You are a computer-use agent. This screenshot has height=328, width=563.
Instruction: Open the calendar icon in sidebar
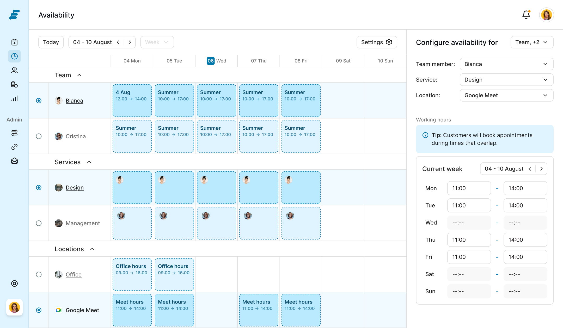click(x=14, y=42)
